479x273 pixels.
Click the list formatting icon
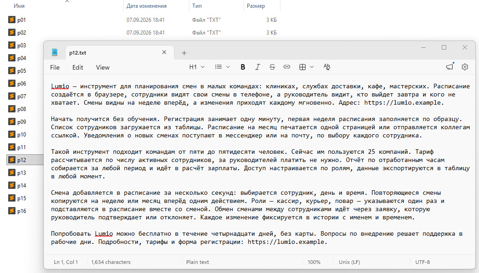[x=219, y=67]
